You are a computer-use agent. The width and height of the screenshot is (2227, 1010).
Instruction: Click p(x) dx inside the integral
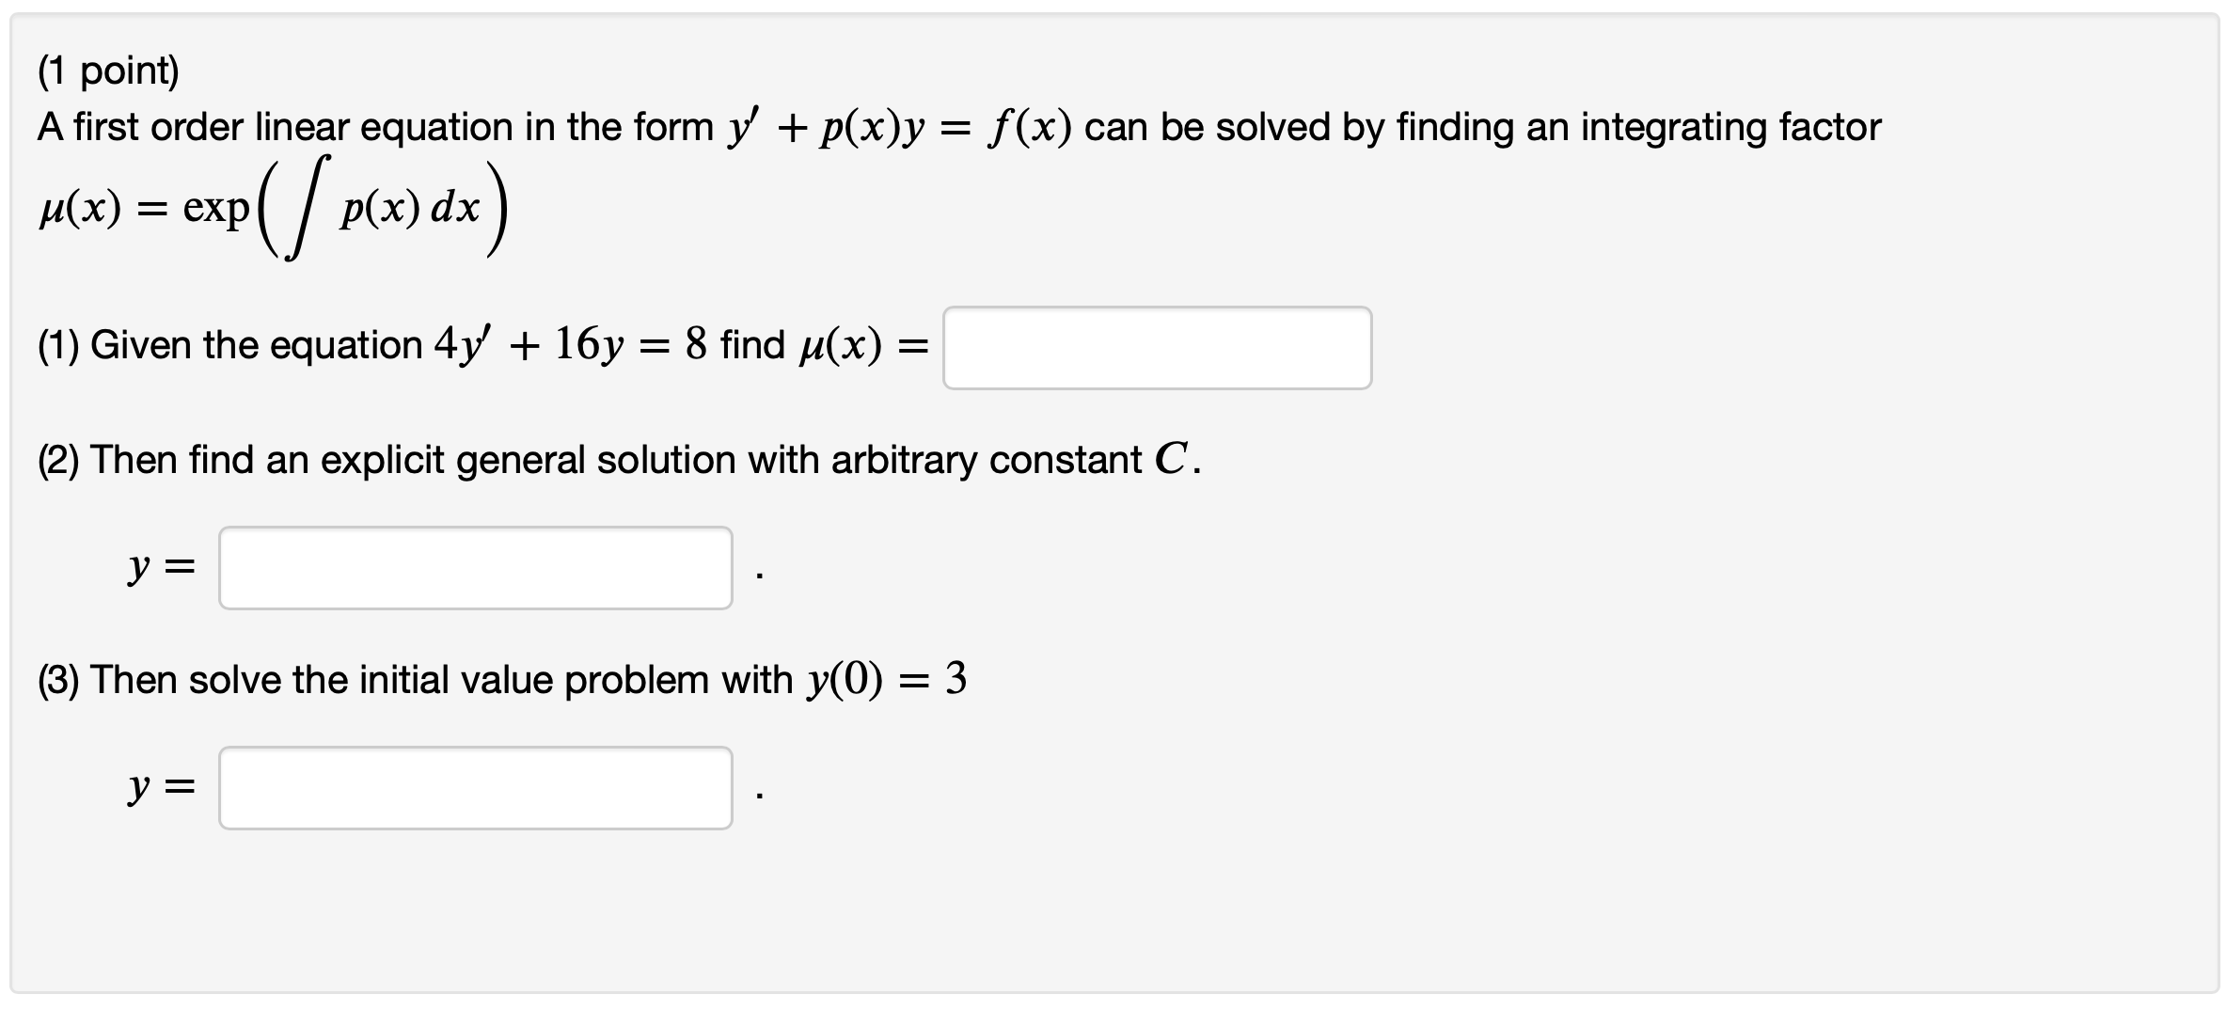pos(410,209)
